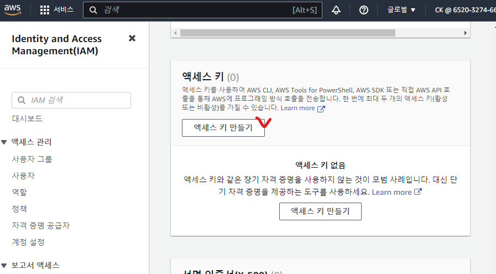Open Learn more link under 액세스 키 description
Image resolution: width=496 pixels, height=274 pixels.
click(302, 108)
